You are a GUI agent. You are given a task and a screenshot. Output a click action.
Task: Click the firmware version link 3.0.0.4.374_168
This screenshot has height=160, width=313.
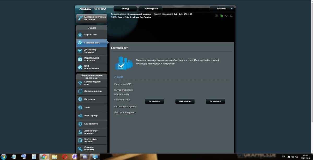tap(183, 14)
